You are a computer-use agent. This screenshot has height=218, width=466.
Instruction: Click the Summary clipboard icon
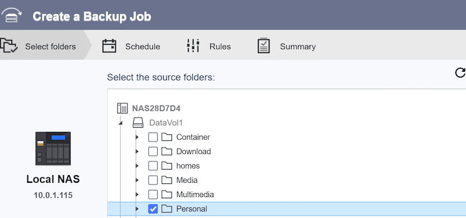pyautogui.click(x=263, y=46)
